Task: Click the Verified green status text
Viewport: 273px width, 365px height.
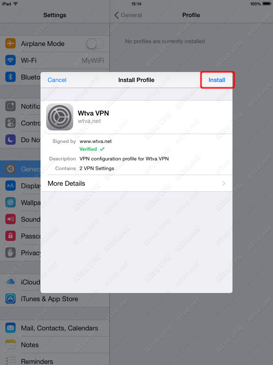Action: (88, 149)
